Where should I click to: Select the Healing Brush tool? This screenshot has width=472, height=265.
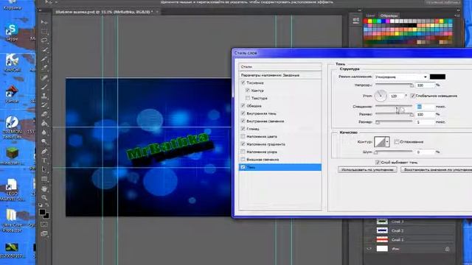(x=44, y=78)
